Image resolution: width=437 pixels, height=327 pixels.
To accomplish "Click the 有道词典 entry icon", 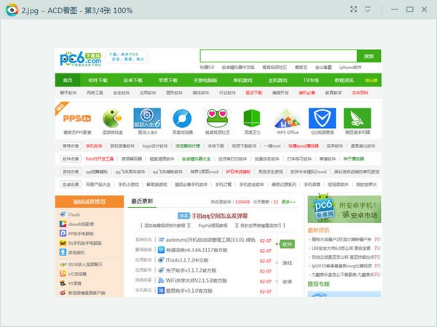I will tap(161, 250).
